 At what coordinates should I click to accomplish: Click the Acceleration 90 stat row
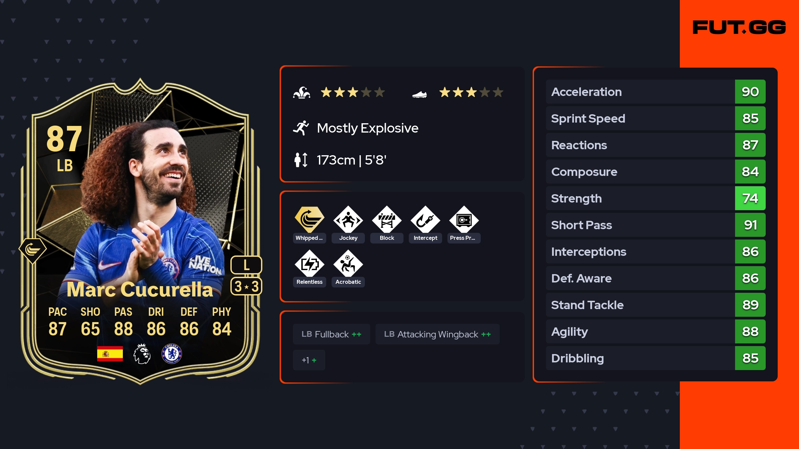[656, 92]
